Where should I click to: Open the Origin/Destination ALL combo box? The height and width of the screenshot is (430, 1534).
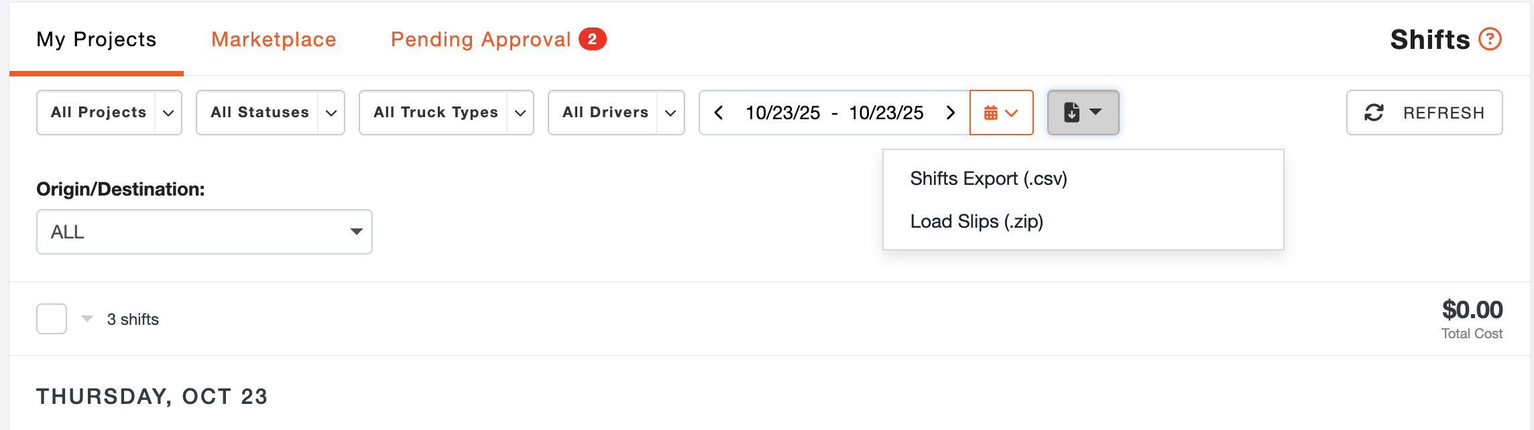[204, 232]
